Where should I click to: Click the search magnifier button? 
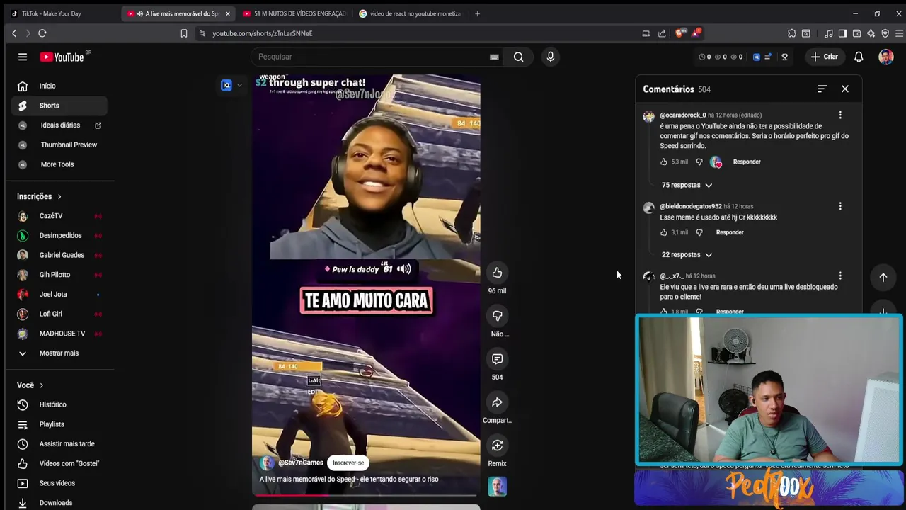click(x=519, y=57)
